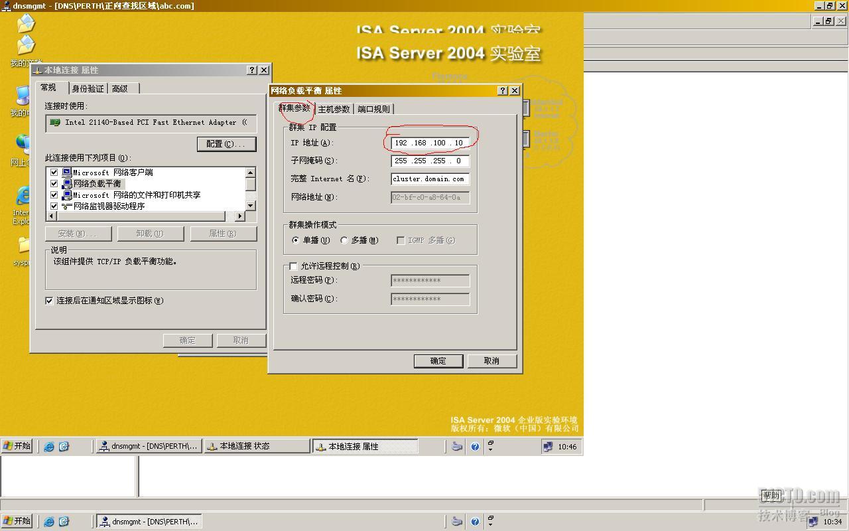Click the 本地连接 属性 dialog title bar icon
This screenshot has height=531, width=849.
pos(38,70)
